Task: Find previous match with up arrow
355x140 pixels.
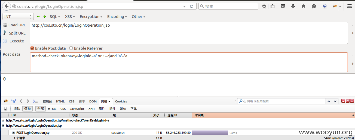Action: pos(329,101)
